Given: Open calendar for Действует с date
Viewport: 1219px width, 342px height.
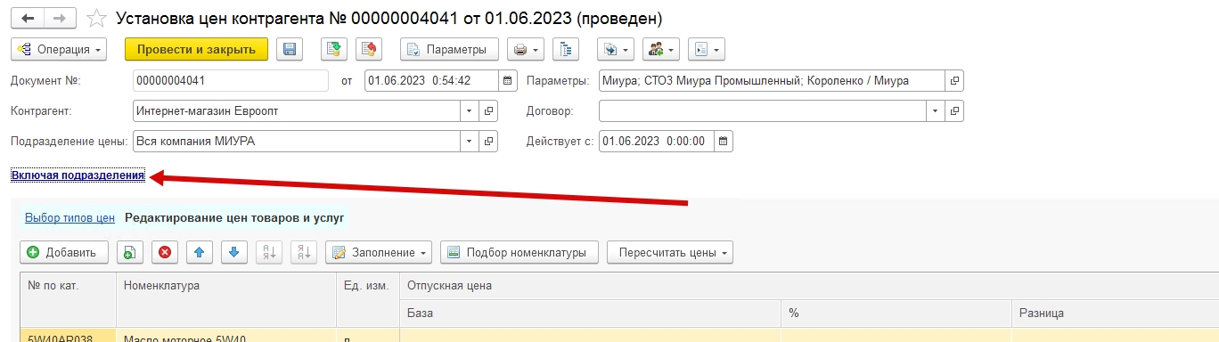Looking at the screenshot, I should coord(723,142).
